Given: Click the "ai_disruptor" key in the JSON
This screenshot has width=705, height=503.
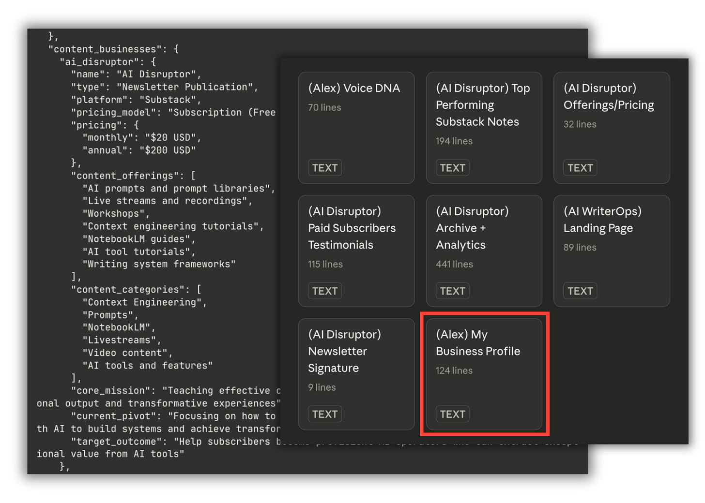Looking at the screenshot, I should [99, 62].
